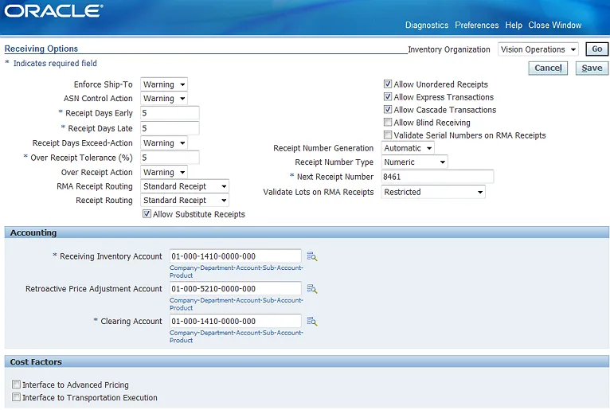The width and height of the screenshot is (610, 410).
Task: Click the Receiving Options page title
Action: pyautogui.click(x=41, y=49)
